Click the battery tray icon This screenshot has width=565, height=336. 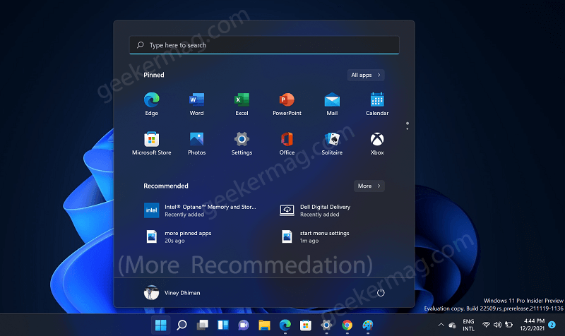coord(509,325)
